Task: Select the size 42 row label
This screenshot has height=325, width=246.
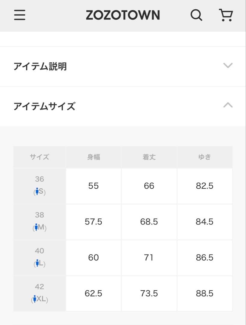Action: (x=39, y=287)
